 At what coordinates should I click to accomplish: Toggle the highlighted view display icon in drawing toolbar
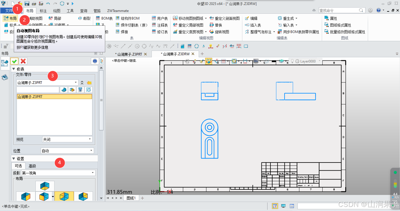(208, 61)
